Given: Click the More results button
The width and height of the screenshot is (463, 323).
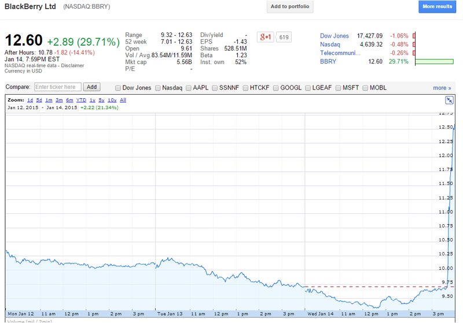Looking at the screenshot, I should point(437,6).
